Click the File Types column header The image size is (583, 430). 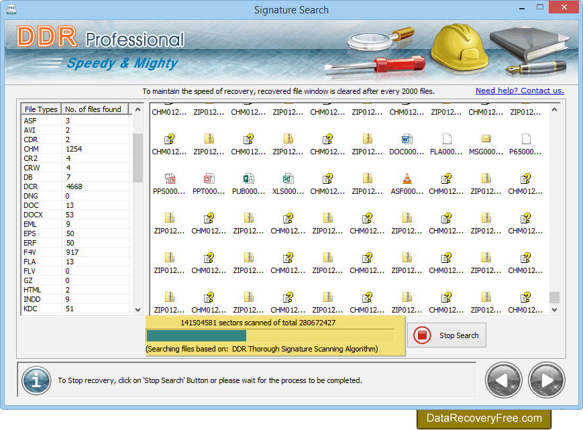(41, 109)
